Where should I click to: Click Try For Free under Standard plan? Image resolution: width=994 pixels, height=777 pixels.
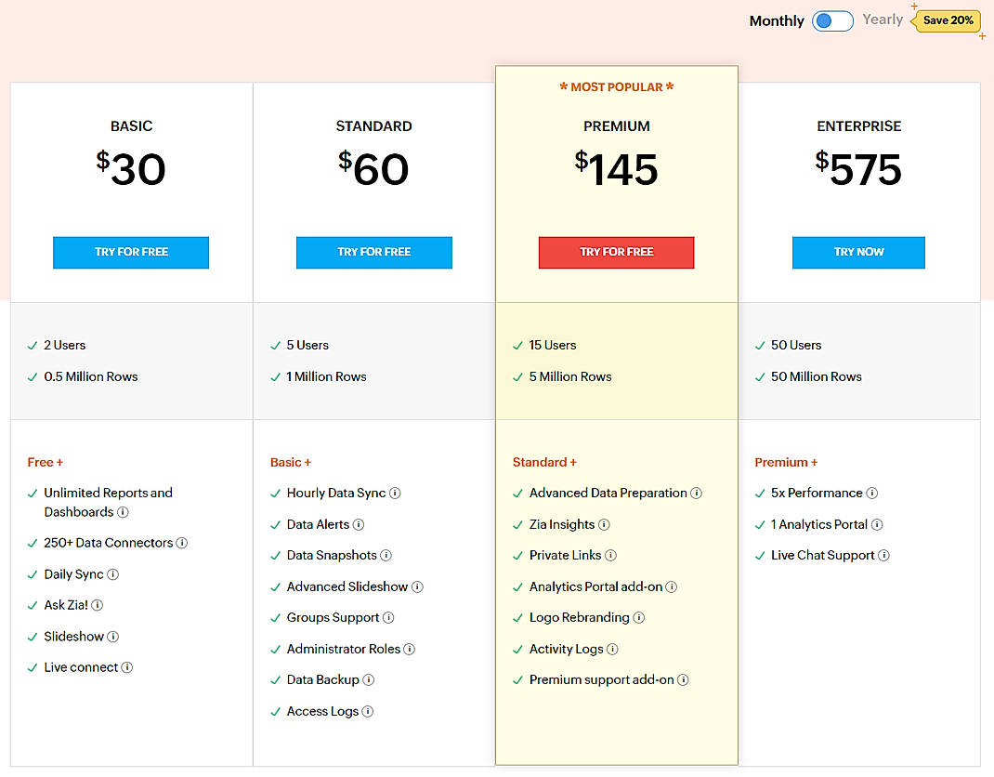(x=373, y=252)
